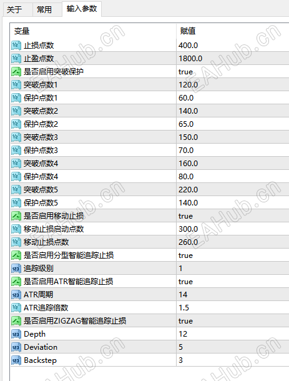This screenshot has width=289, height=381.
Task: Click the integer icon beside ATR周期
Action: click(16, 295)
